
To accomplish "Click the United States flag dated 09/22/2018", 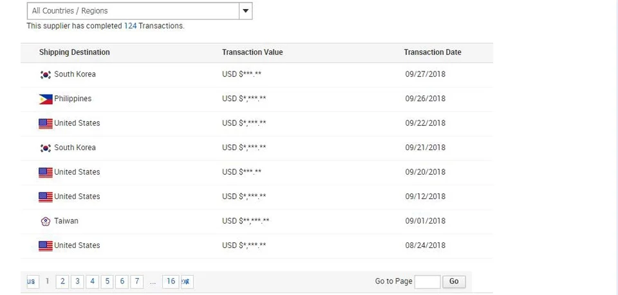I will pos(45,124).
